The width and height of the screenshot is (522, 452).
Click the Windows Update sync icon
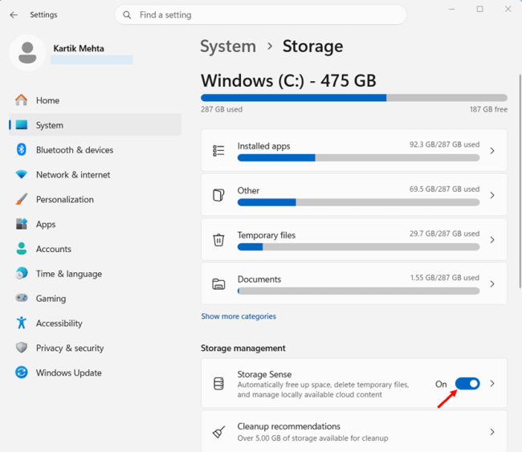(x=22, y=373)
